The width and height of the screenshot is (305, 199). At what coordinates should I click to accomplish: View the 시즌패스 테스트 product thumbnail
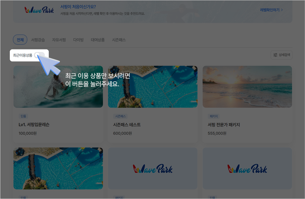point(152,87)
